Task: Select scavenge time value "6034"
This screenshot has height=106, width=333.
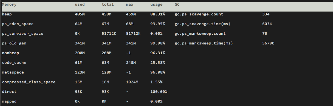Action: (267, 24)
